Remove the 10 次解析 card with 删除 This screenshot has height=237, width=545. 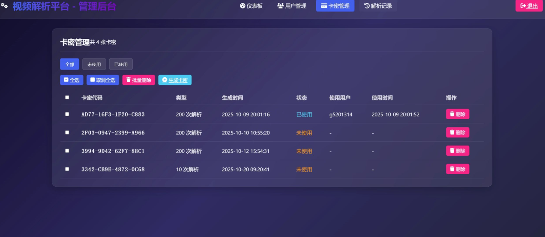point(457,169)
